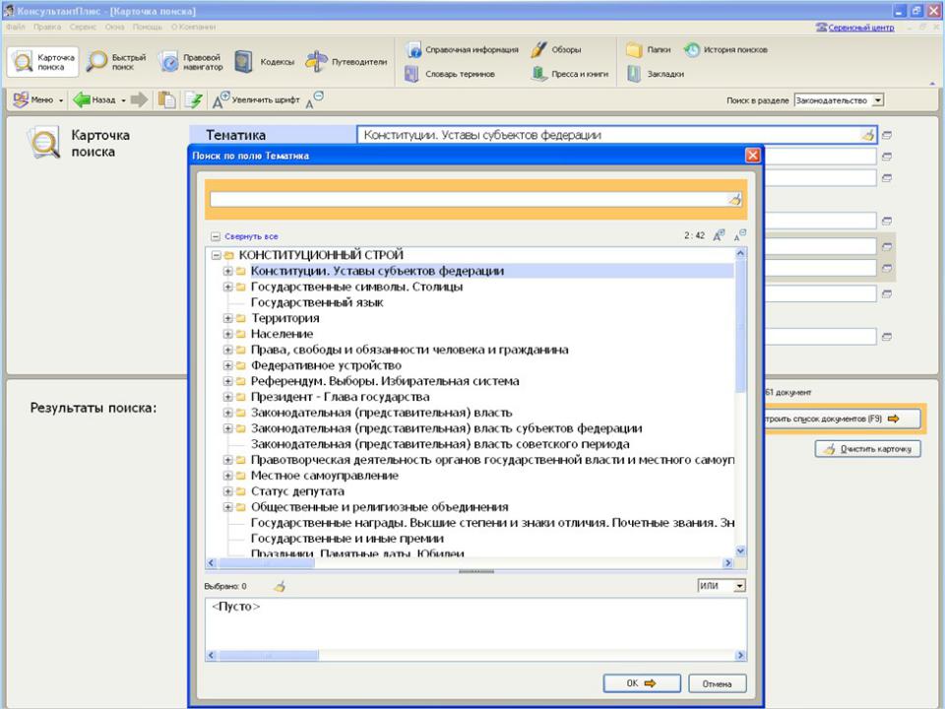Click the search input in Тематика dialog
Screen dimensions: 945x709
[x=469, y=199]
